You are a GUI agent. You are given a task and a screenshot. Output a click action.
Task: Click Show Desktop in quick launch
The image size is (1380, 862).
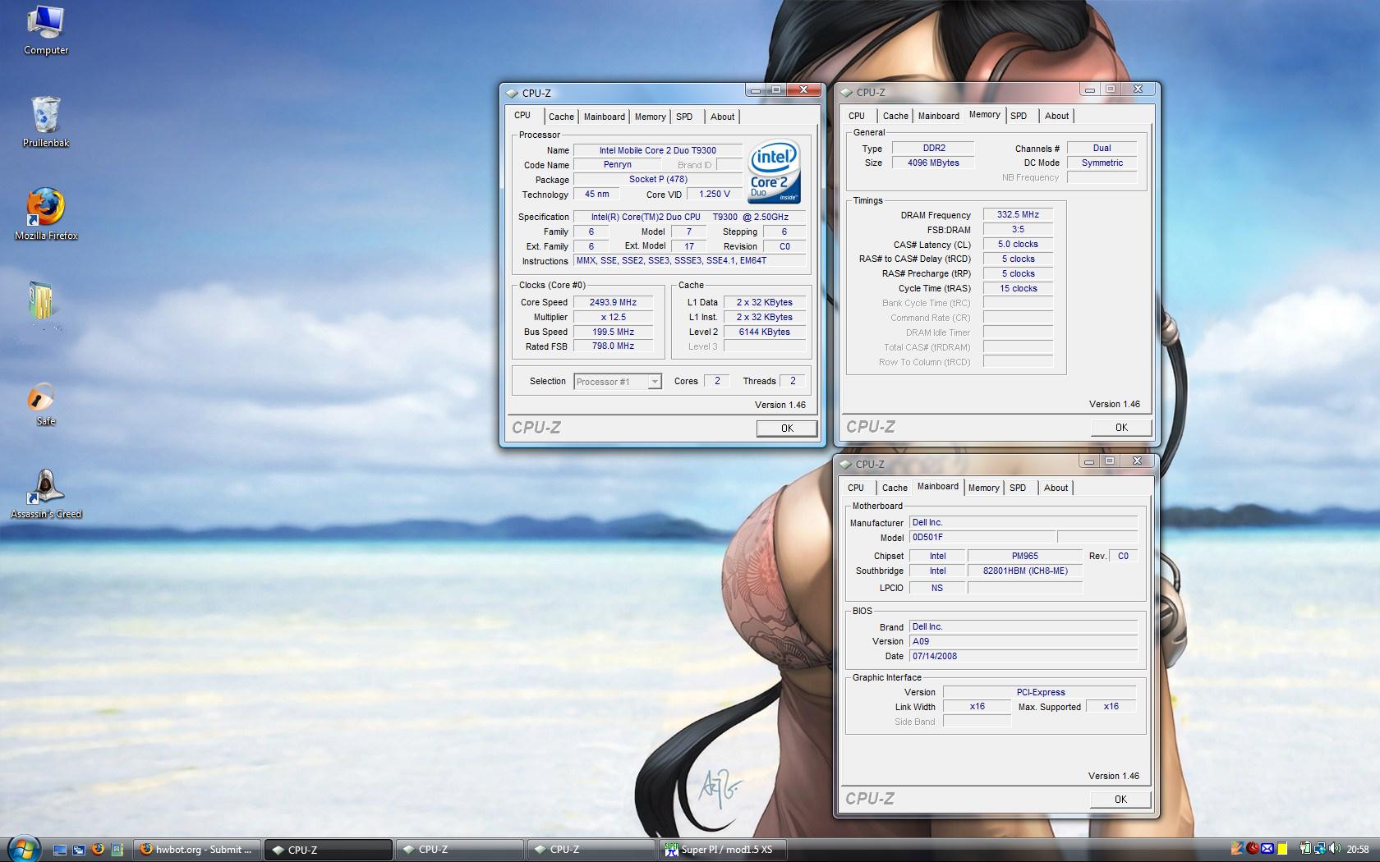[x=60, y=850]
